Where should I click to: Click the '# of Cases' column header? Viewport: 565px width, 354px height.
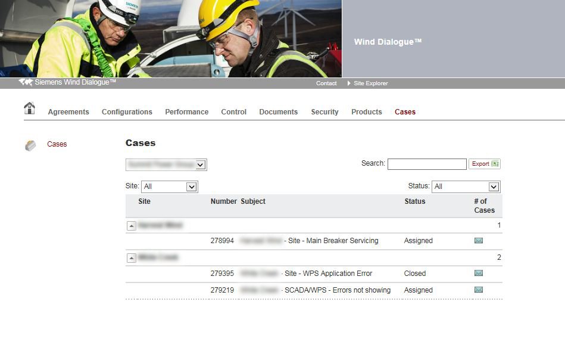(x=484, y=206)
